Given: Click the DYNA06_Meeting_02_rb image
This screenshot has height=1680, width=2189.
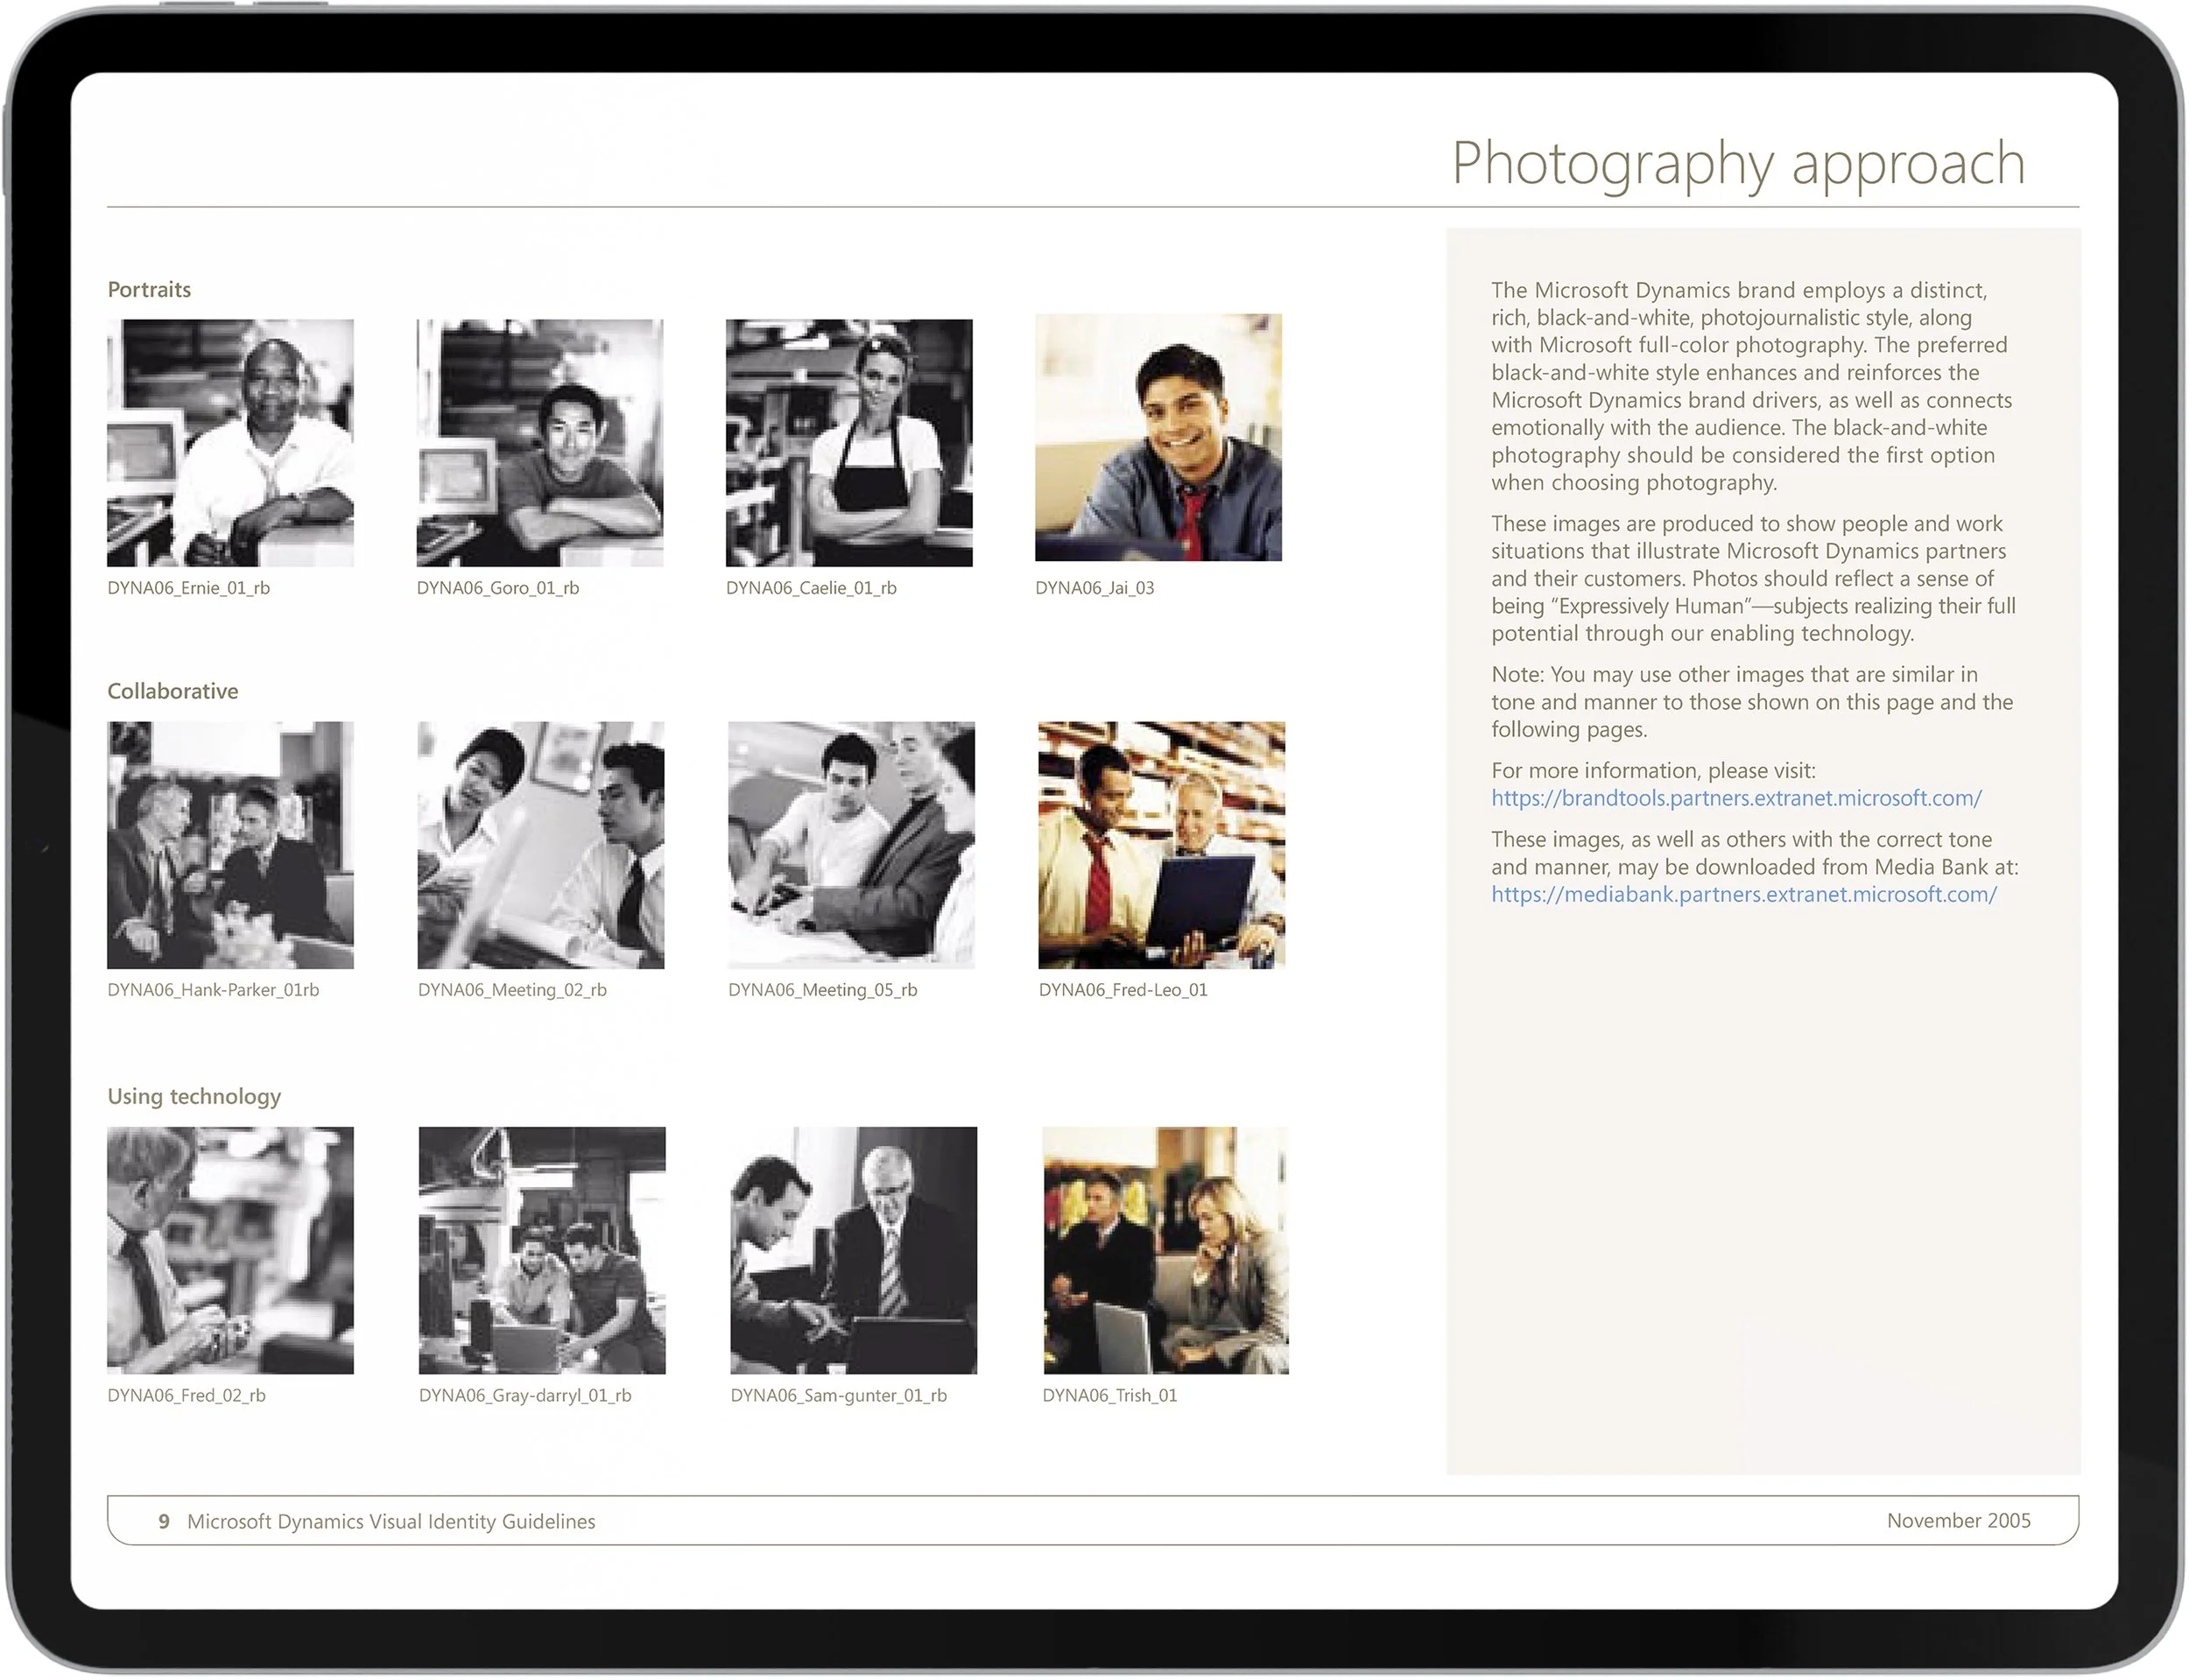Looking at the screenshot, I should 540,844.
